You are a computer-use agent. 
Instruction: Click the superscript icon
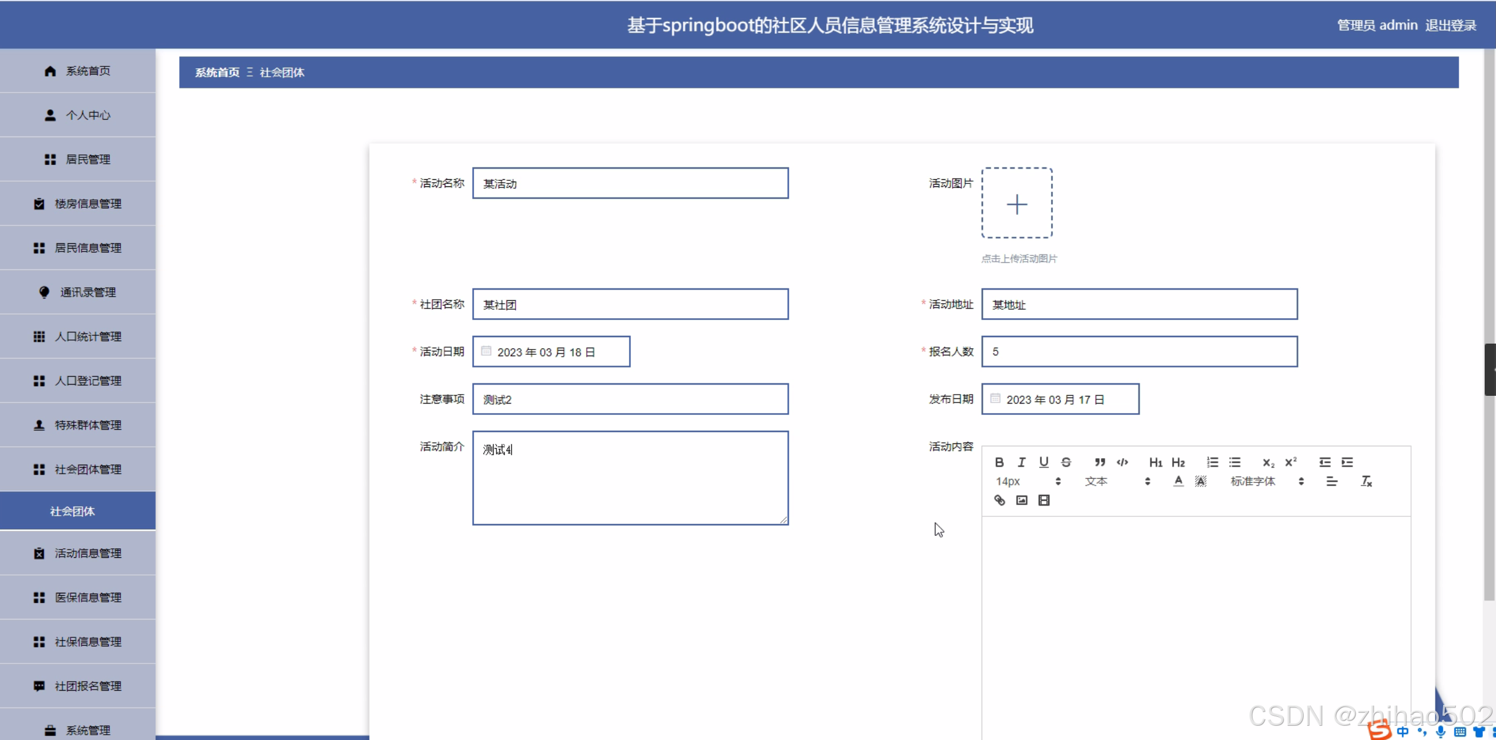coord(1291,462)
